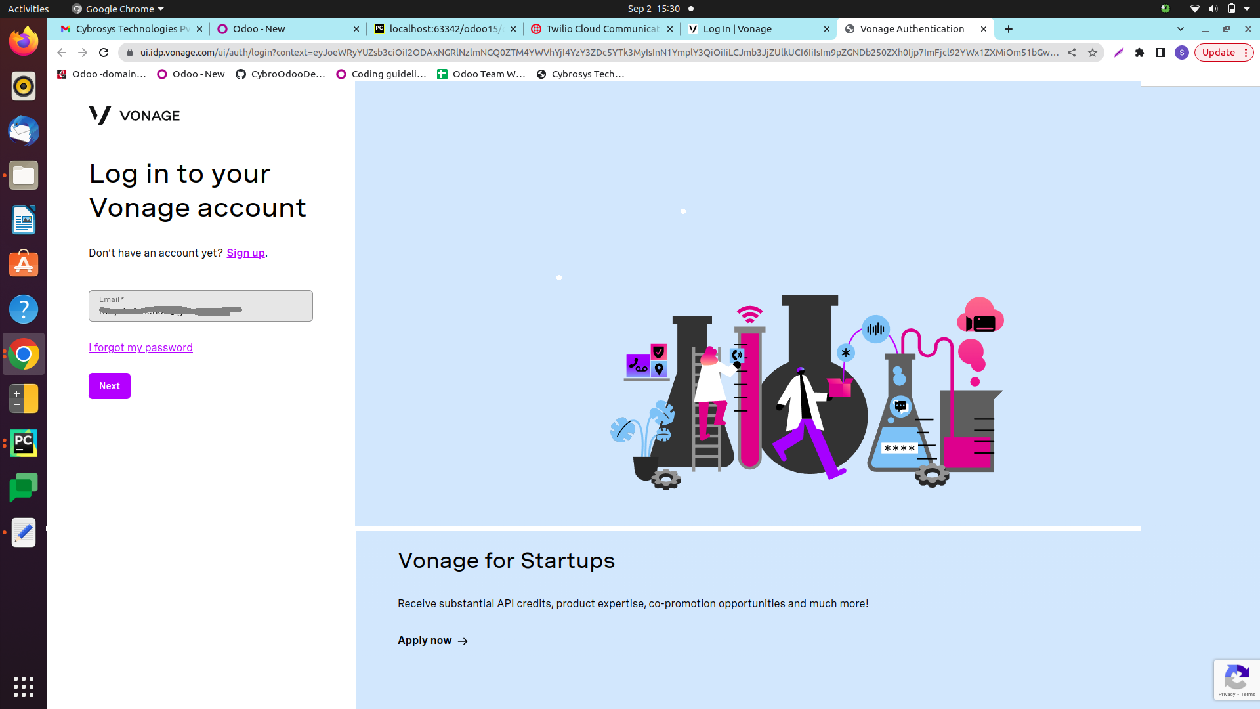Launch PyCharm from the dock
Viewport: 1260px width, 709px height.
coord(24,443)
